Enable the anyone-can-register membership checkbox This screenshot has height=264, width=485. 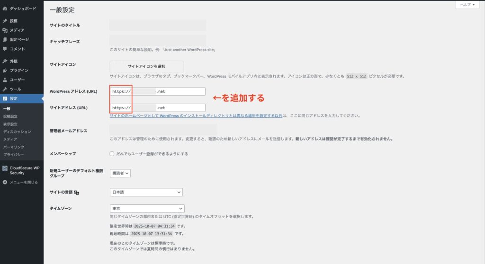pyautogui.click(x=112, y=154)
